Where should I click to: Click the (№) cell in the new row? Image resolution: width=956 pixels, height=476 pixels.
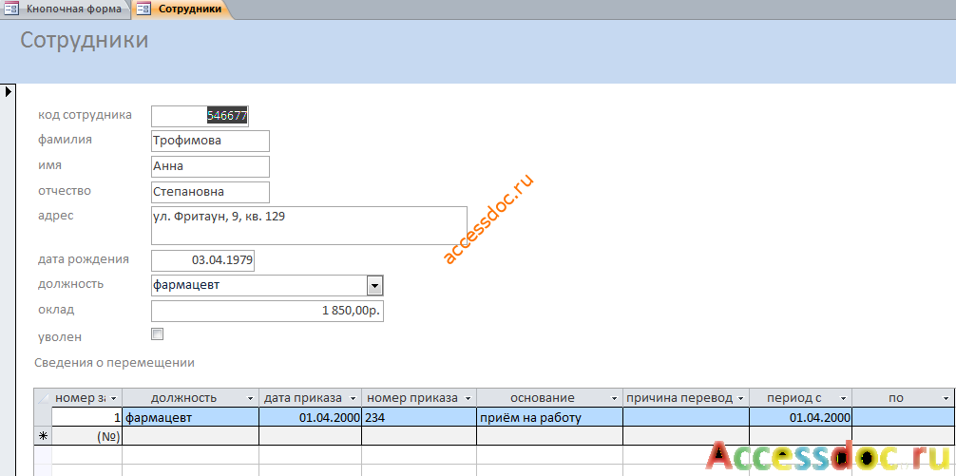87,436
